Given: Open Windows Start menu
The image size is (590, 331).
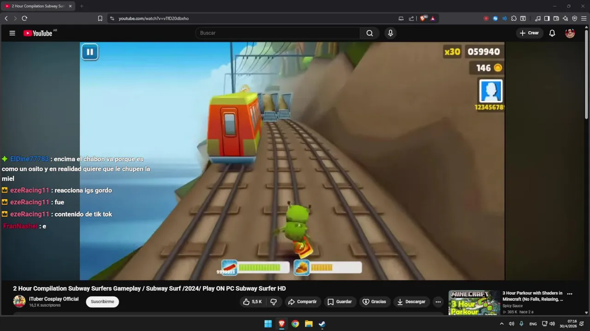Looking at the screenshot, I should [268, 324].
